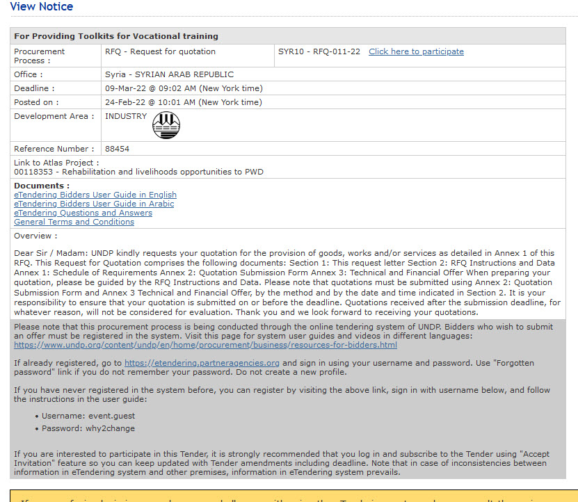Image resolution: width=578 pixels, height=502 pixels.
Task: Click the 'View Notice' page heading
Action: click(42, 7)
